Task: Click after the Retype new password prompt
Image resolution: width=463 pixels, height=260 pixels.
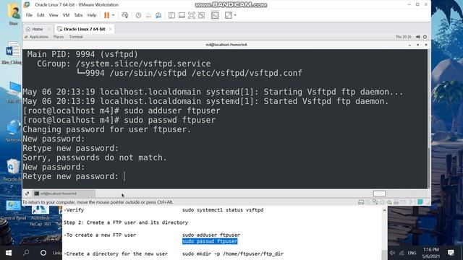Action: pos(124,176)
